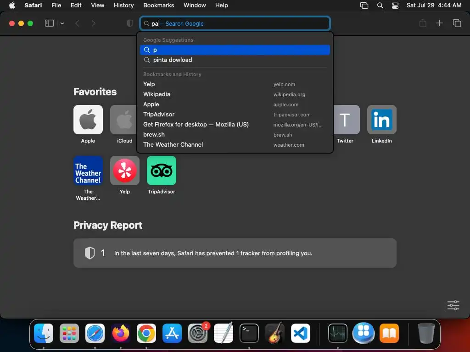Viewport: 470px width, 352px height.
Task: Open Spotlight search in menu bar
Action: pos(380,5)
